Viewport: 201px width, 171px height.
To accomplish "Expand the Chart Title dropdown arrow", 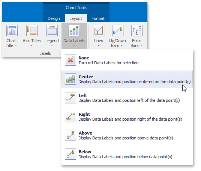I will coord(16,45).
